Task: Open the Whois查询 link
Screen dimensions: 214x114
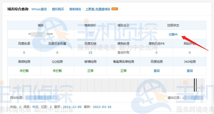Action: tap(39, 9)
